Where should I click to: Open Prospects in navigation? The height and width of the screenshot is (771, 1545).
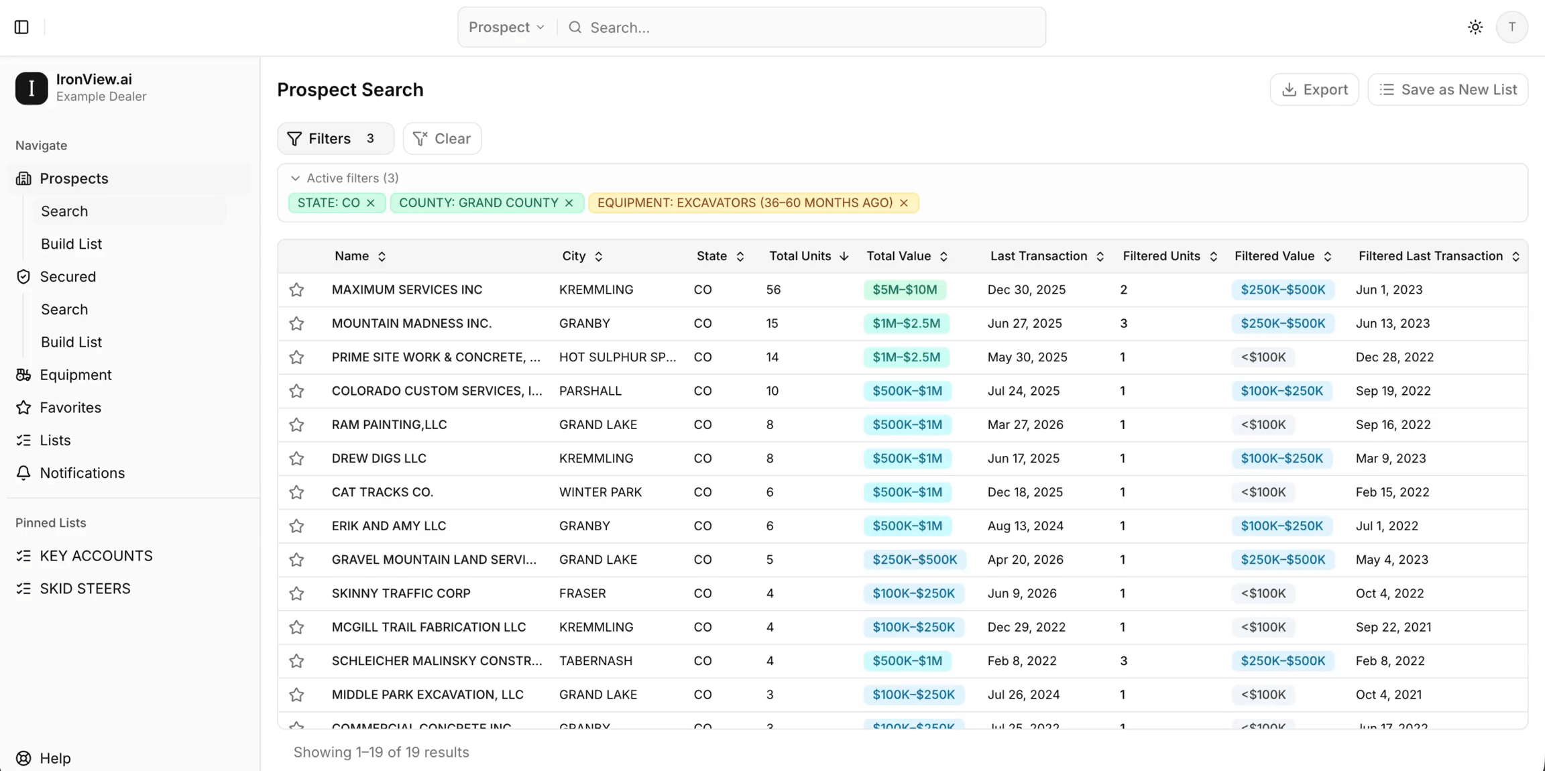[x=129, y=178]
